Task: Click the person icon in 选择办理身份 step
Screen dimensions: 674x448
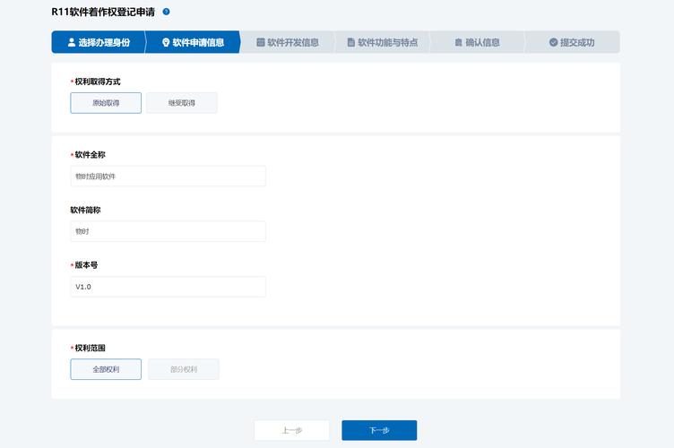Action: tap(72, 42)
